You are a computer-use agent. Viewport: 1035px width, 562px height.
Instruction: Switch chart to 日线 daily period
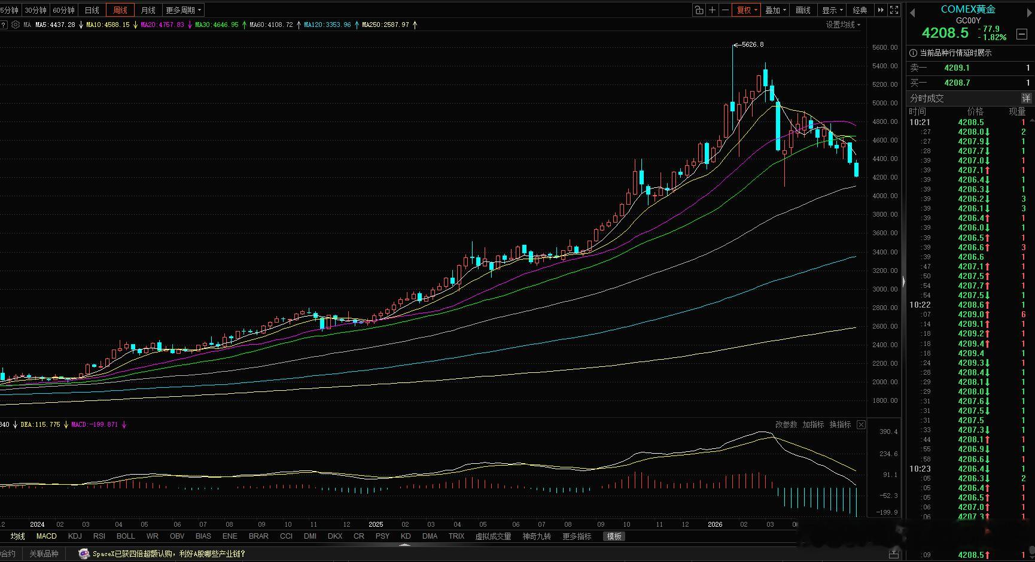tap(92, 10)
